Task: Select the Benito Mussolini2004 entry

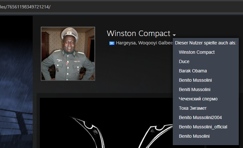Action: point(200,117)
